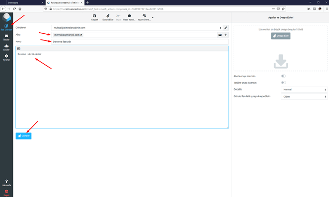Click Kapat logout power icon
This screenshot has height=197, width=329.
6,193
